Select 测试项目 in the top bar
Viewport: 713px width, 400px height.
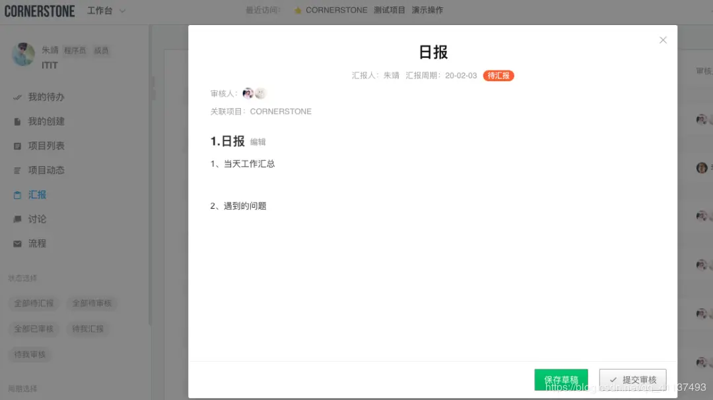click(x=389, y=10)
